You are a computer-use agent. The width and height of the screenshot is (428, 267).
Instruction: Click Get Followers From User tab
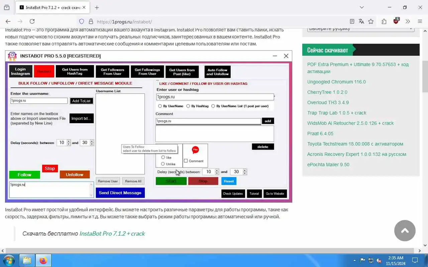pos(112,71)
